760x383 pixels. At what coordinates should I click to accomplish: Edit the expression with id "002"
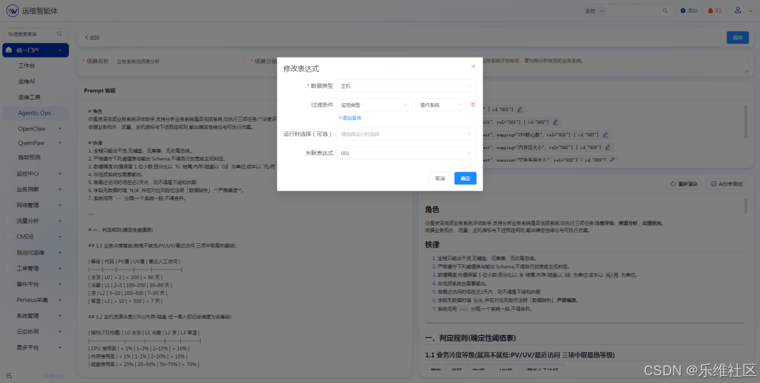pos(555,122)
